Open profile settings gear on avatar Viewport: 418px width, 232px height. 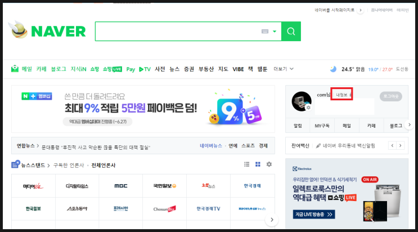pos(308,108)
